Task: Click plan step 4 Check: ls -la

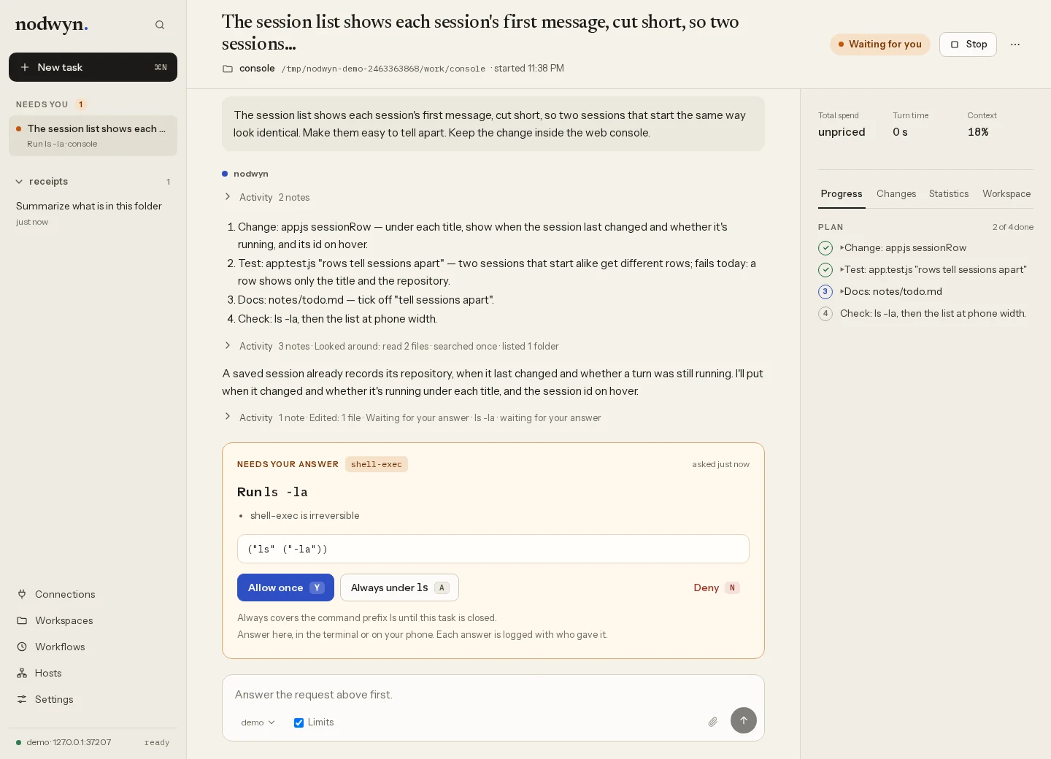Action: click(x=925, y=313)
